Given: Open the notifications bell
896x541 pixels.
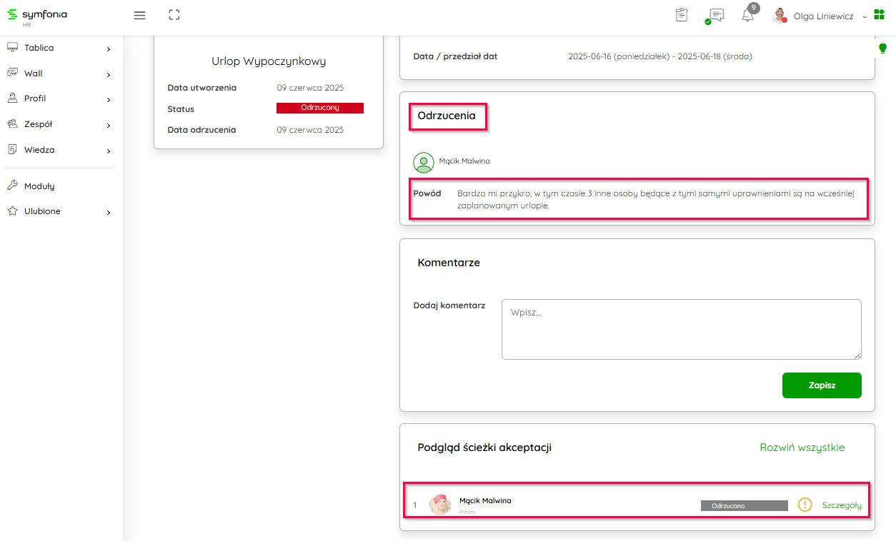Looking at the screenshot, I should (x=747, y=16).
